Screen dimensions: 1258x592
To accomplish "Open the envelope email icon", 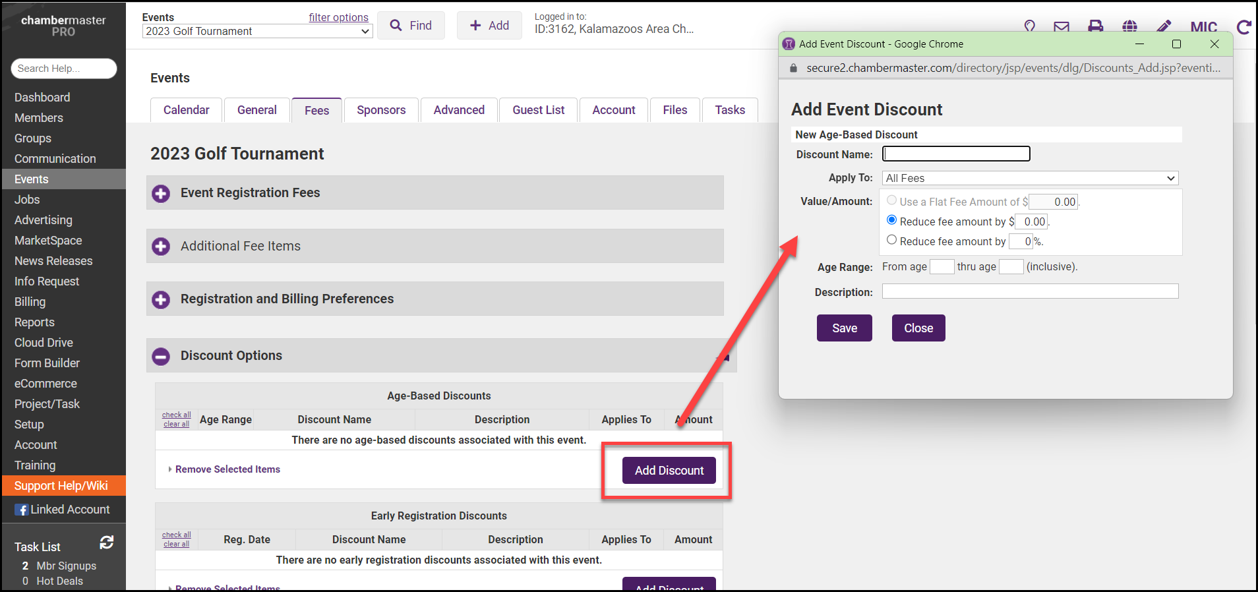I will (x=1062, y=26).
